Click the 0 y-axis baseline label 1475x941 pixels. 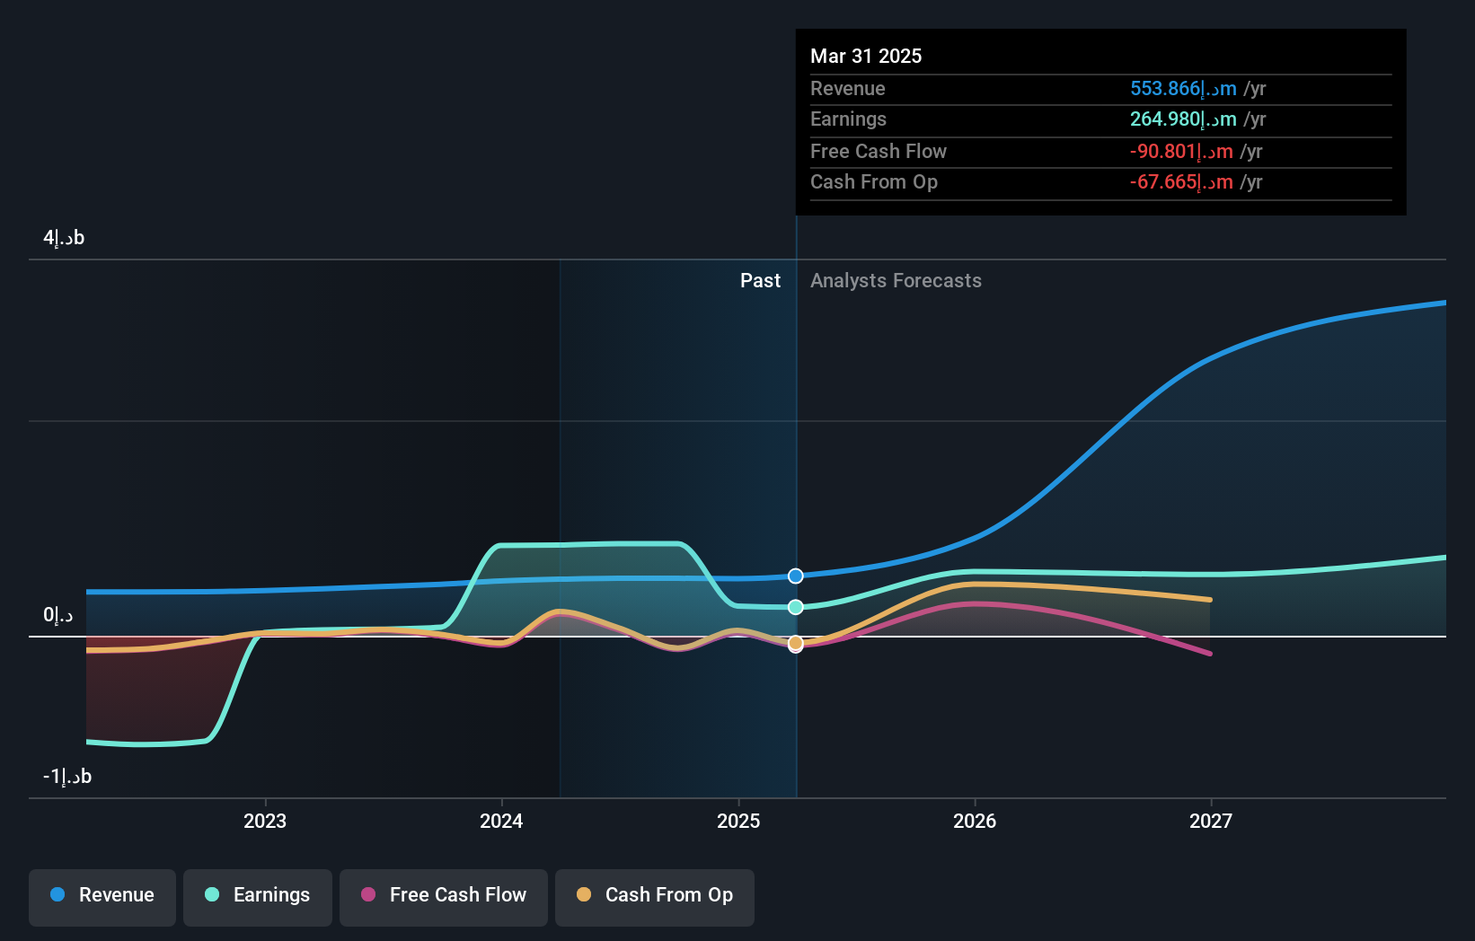pos(58,615)
